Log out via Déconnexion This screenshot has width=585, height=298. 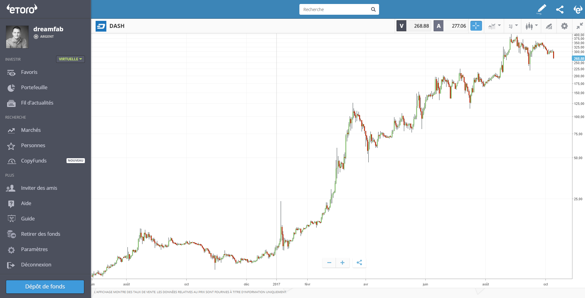(x=36, y=265)
